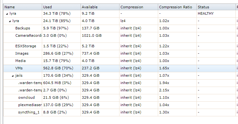Viewport: 238px width, 124px height.
Task: Click the Compression column header
Action: point(139,7)
